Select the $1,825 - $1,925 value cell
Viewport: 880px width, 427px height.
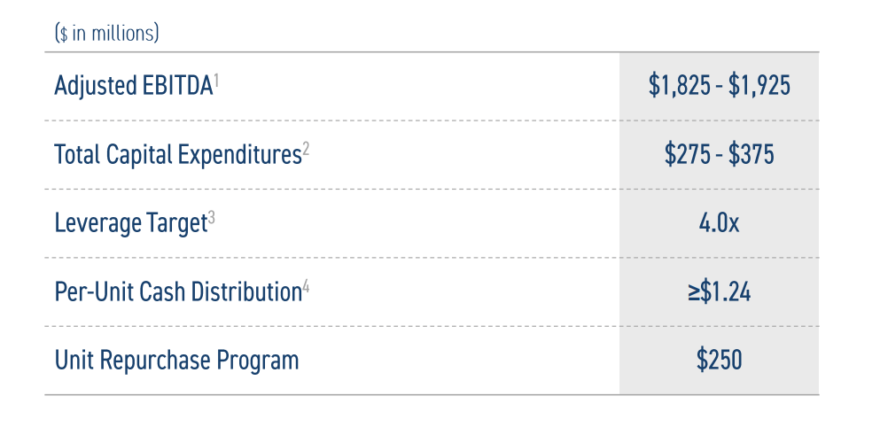point(719,86)
